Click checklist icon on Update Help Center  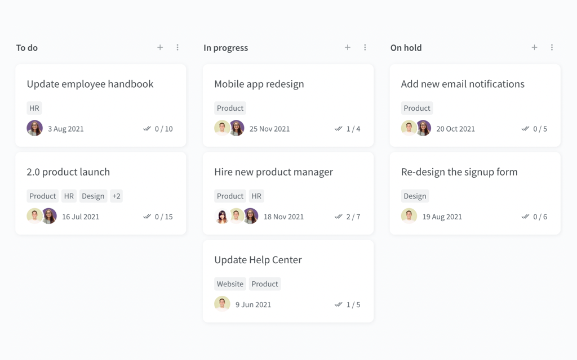click(338, 304)
